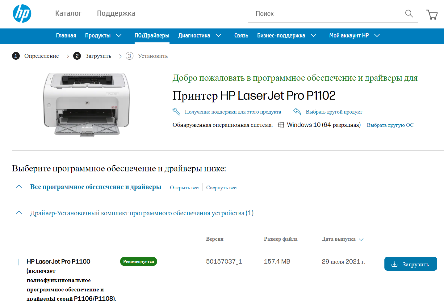The image size is (444, 301).
Task: Open Продукты dropdown arrow
Action: pyautogui.click(x=119, y=36)
